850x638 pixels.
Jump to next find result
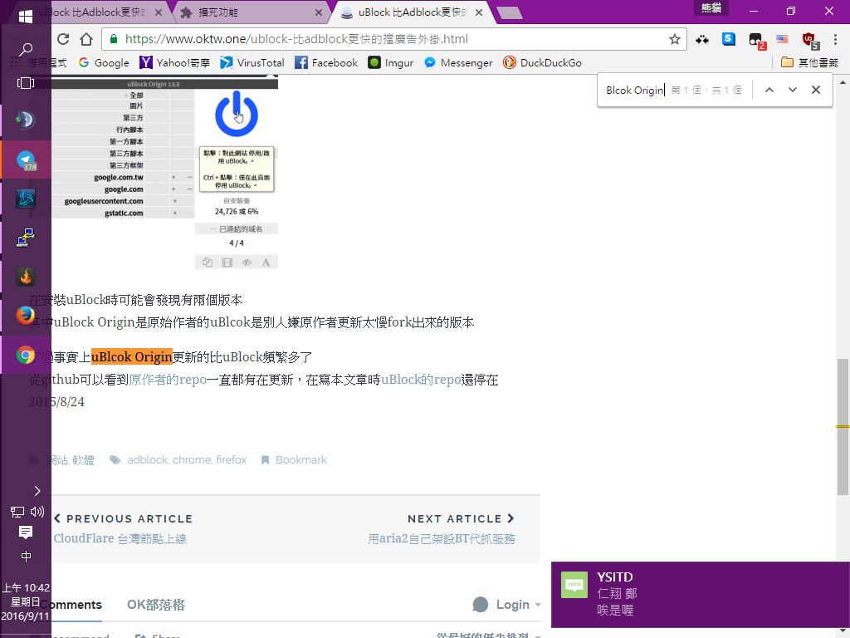[x=793, y=90]
